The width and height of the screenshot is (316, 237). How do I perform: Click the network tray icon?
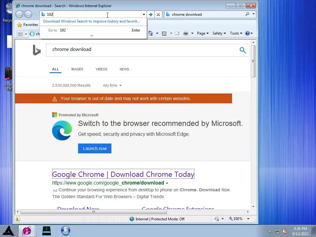pos(277,231)
